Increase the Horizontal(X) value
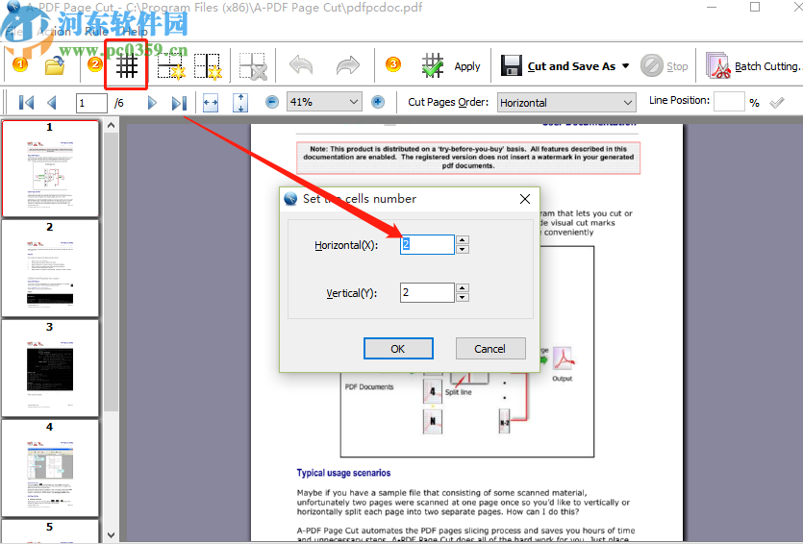The image size is (803, 544). tap(463, 239)
